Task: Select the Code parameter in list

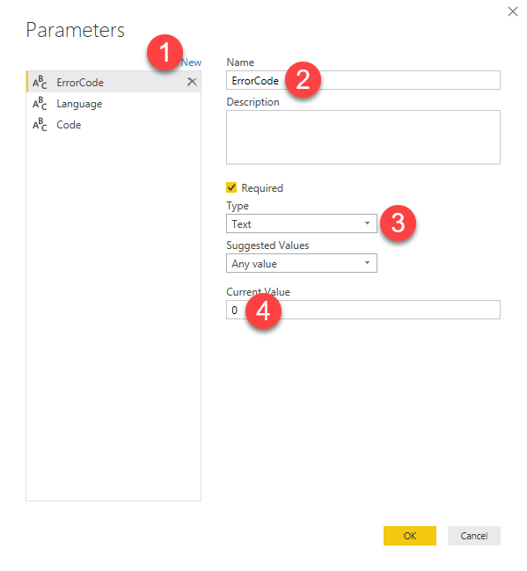Action: point(113,125)
